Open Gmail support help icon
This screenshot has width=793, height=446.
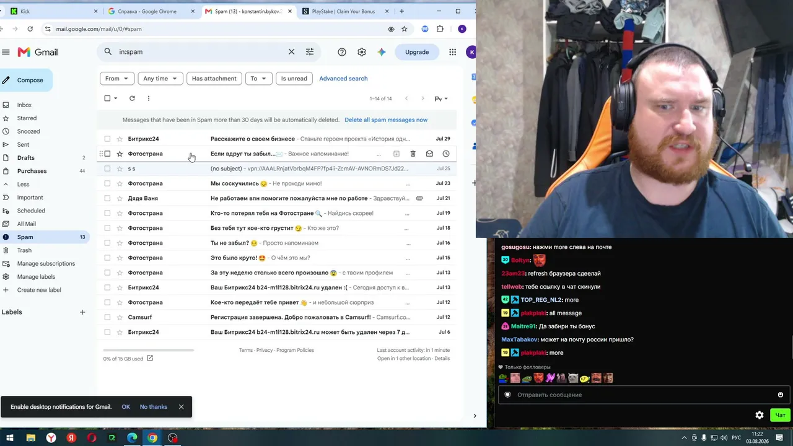[342, 52]
